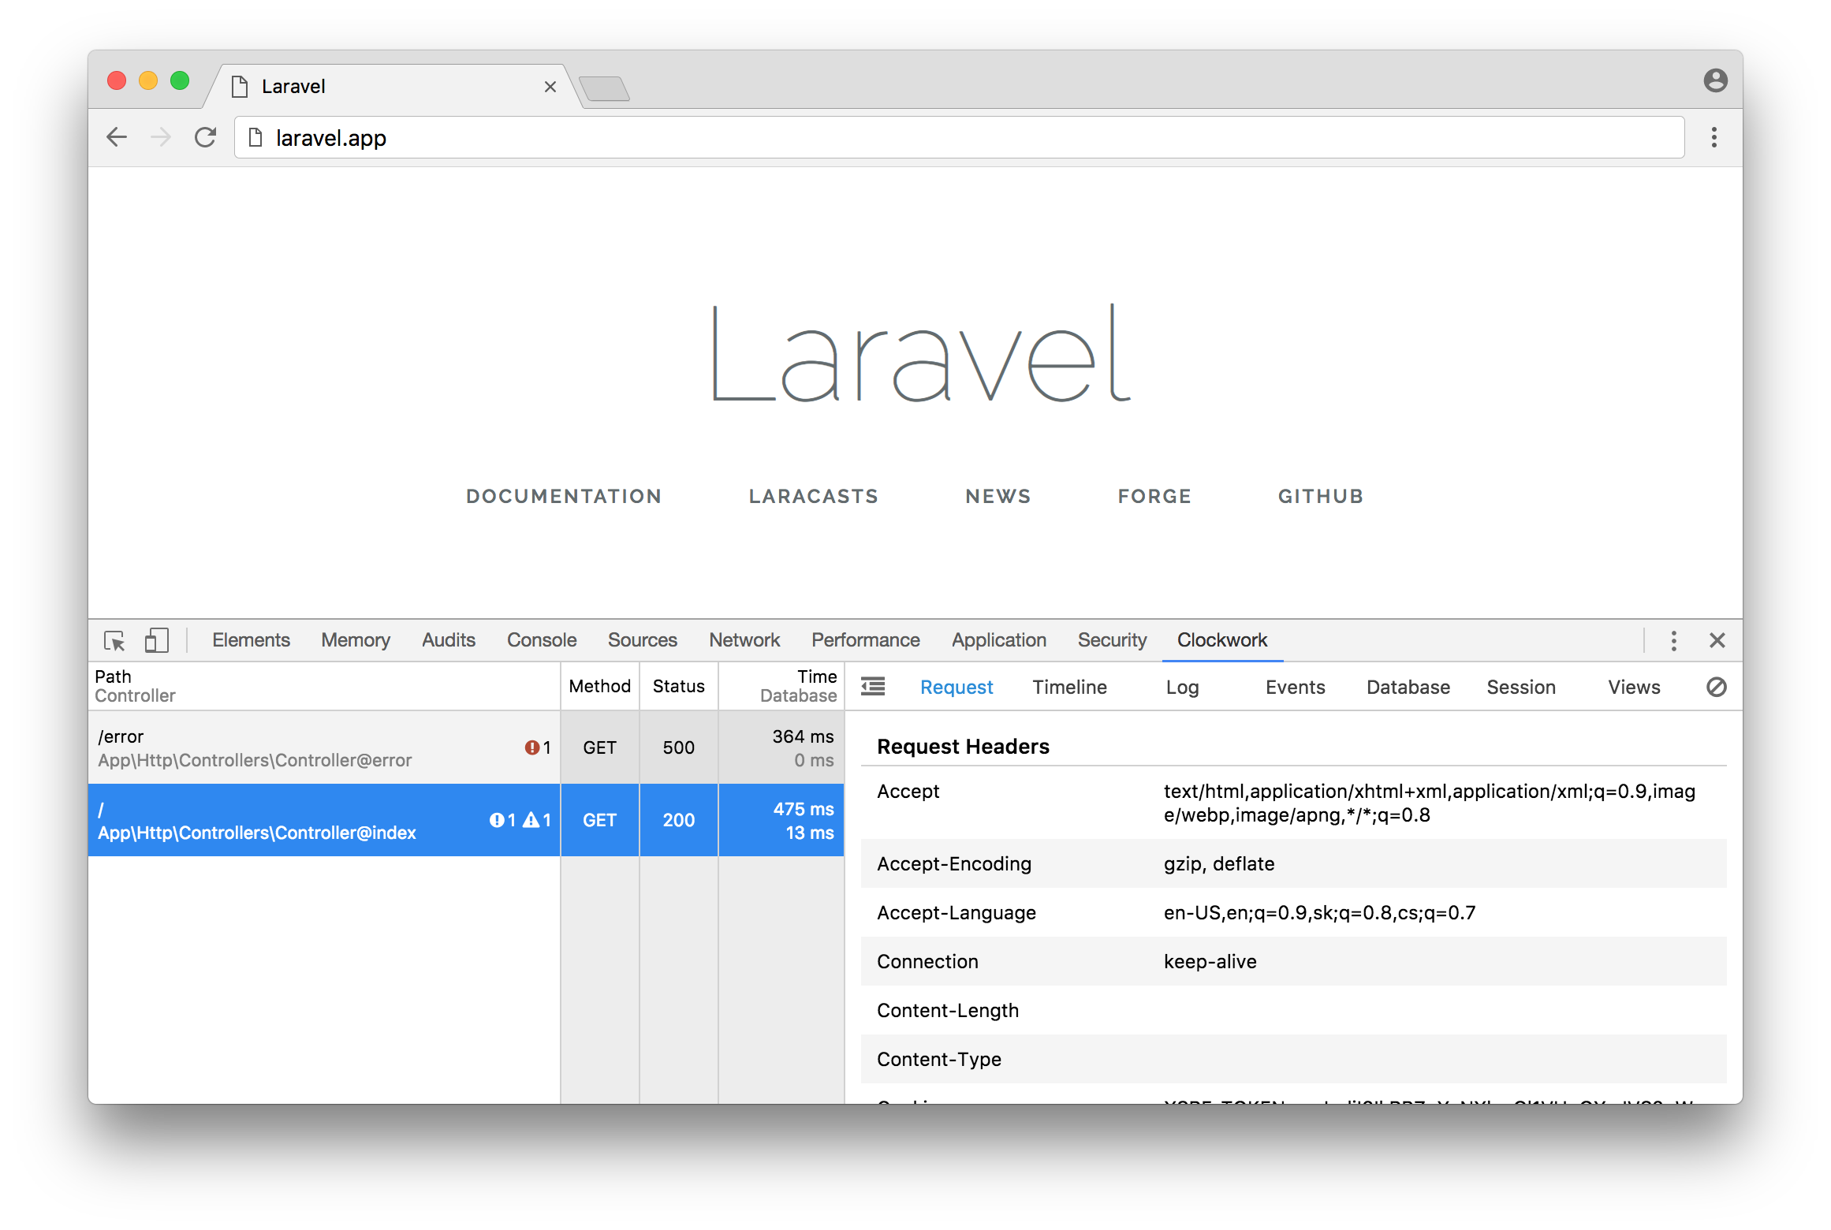The height and width of the screenshot is (1230, 1831).
Task: Click the Status column header
Action: [678, 686]
